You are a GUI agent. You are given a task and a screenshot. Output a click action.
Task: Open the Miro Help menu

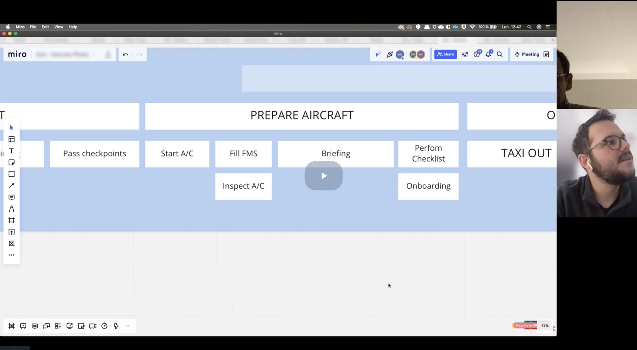click(73, 27)
